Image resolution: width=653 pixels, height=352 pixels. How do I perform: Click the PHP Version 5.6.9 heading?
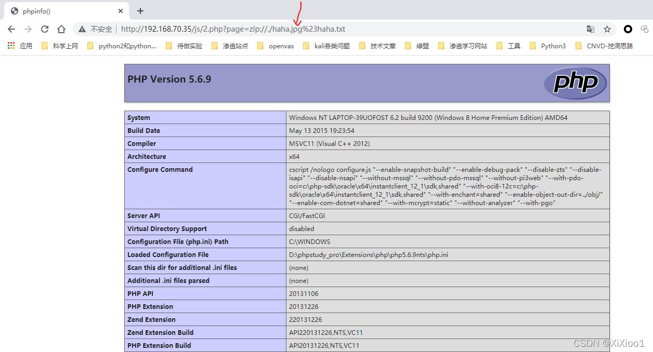(169, 79)
